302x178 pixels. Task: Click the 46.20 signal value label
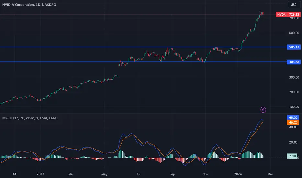[293, 122]
